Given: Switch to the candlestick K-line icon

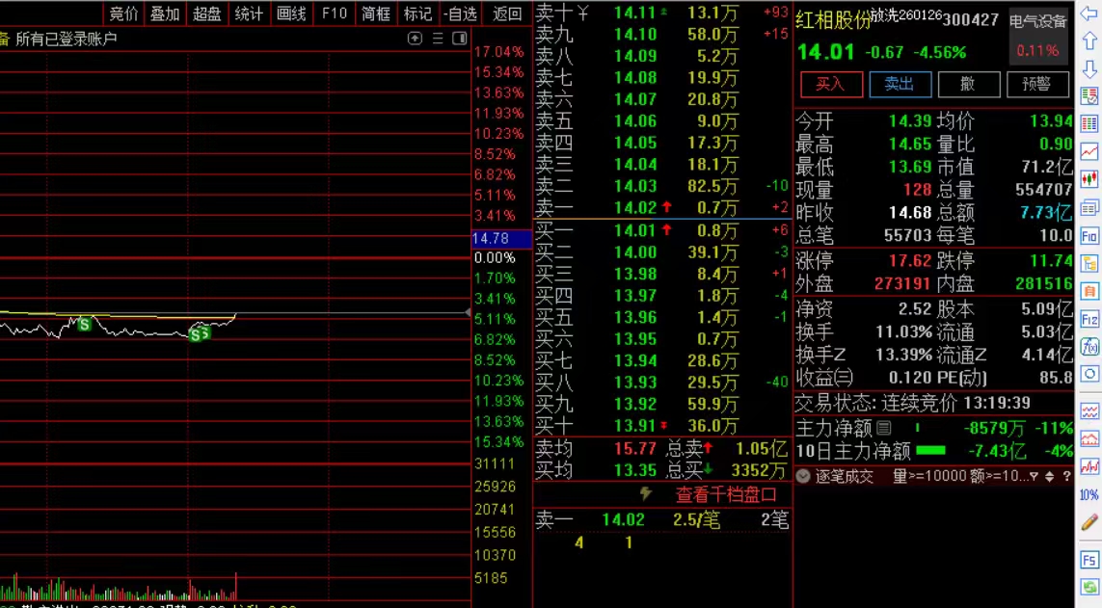Looking at the screenshot, I should pos(1089,180).
